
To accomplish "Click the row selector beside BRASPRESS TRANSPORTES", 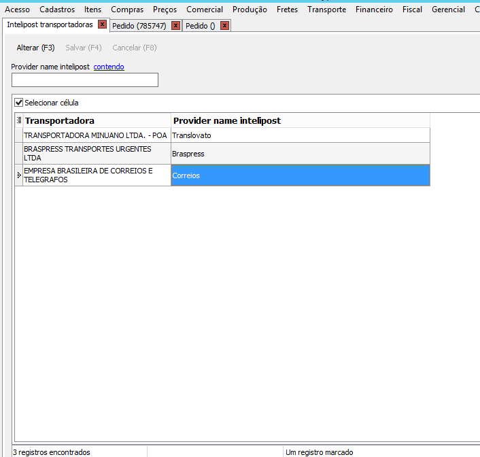I will coord(19,154).
